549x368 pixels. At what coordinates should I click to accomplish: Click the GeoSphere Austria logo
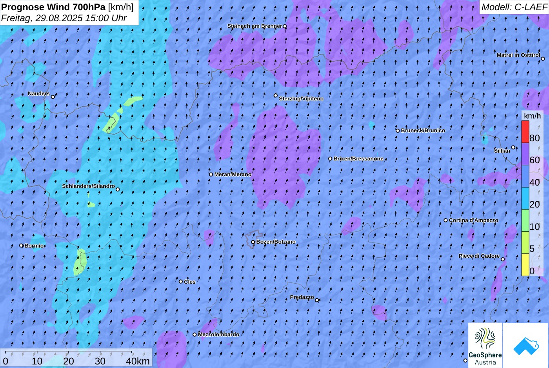click(x=485, y=346)
